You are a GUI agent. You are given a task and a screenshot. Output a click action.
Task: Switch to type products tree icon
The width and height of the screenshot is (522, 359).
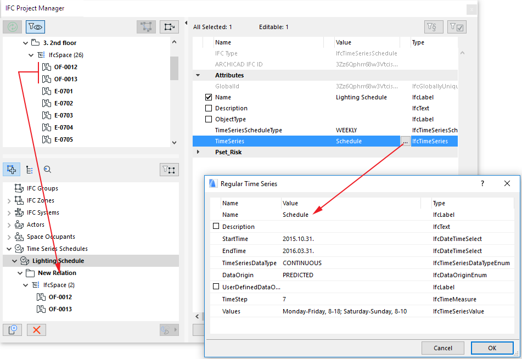30,170
